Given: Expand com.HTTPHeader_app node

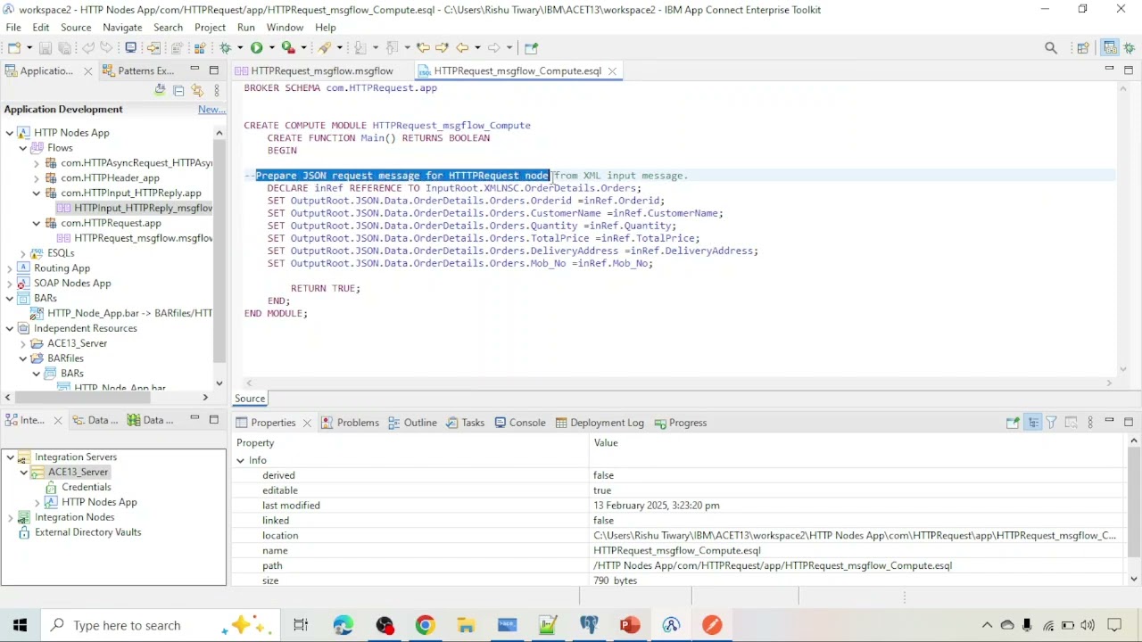Looking at the screenshot, I should coord(37,178).
